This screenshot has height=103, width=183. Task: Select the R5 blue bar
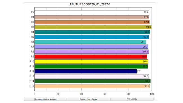pyautogui.click(x=91, y=37)
